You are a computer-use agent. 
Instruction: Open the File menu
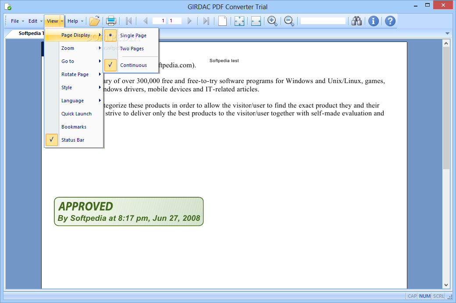tap(18, 21)
